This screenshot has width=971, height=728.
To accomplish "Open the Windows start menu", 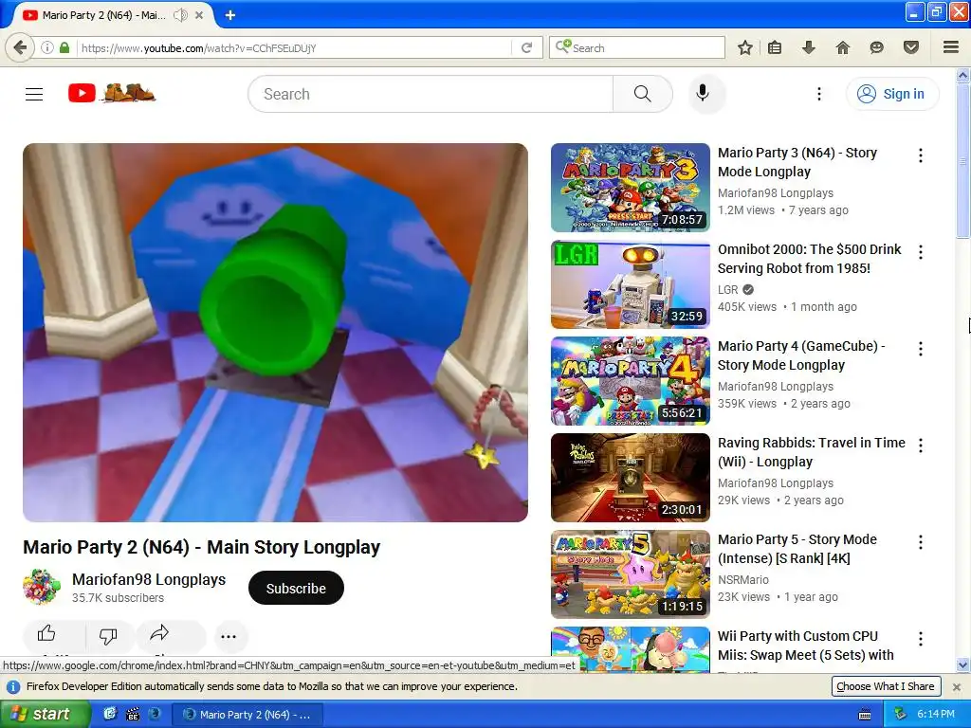I will (46, 714).
